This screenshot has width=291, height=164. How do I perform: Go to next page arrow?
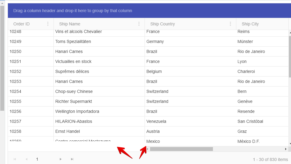pyautogui.click(x=60, y=159)
